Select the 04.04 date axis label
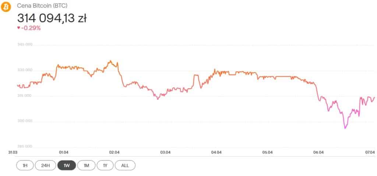Image resolution: width=377 pixels, height=176 pixels. 216,152
